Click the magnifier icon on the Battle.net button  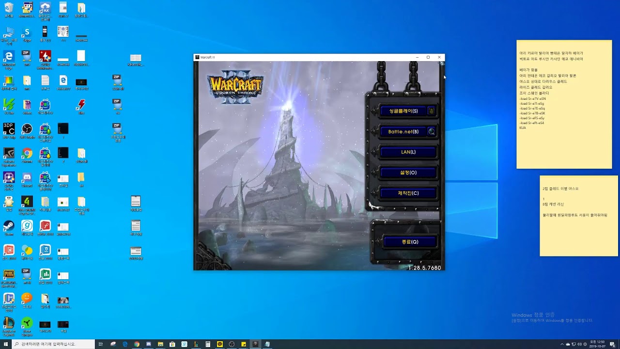431,131
